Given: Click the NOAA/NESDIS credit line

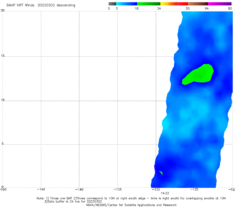Looking at the screenshot, I should tap(131, 205).
